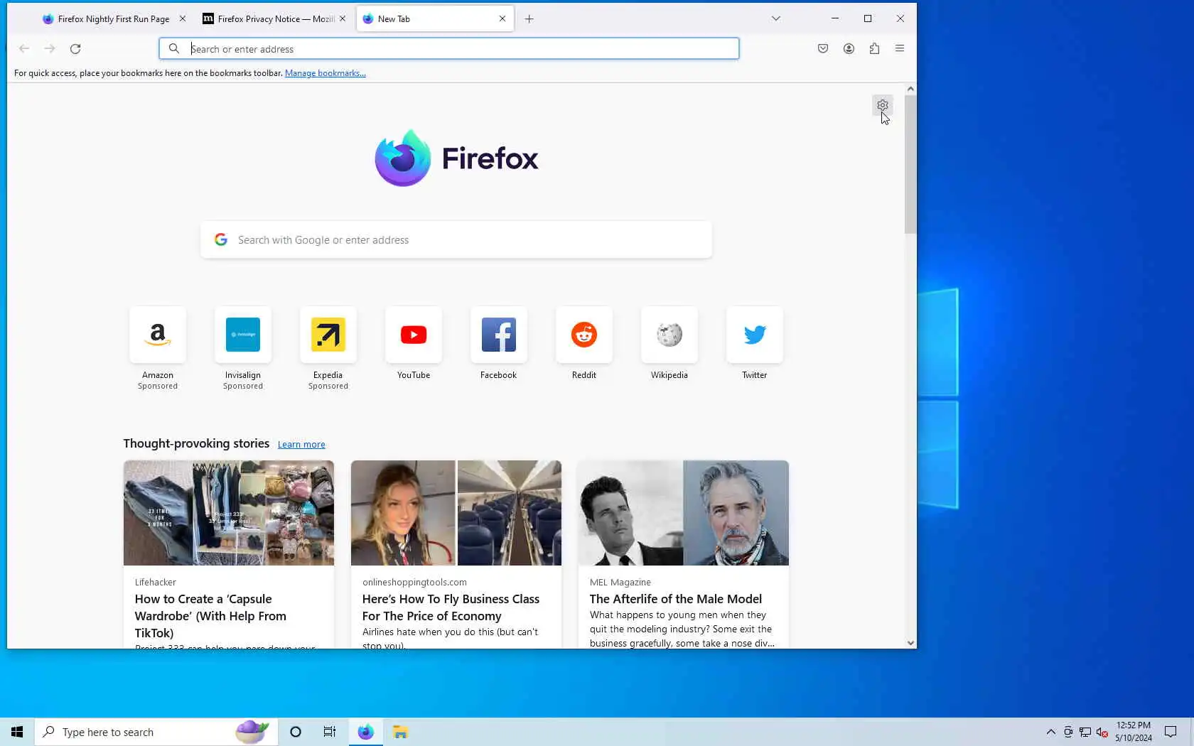Click the scrollbar up arrow

tap(910, 89)
